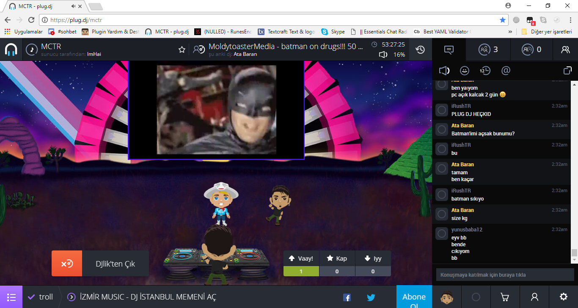The height and width of the screenshot is (308, 578).
Task: Open Textcraft: Text & logo bookmark
Action: click(286, 32)
